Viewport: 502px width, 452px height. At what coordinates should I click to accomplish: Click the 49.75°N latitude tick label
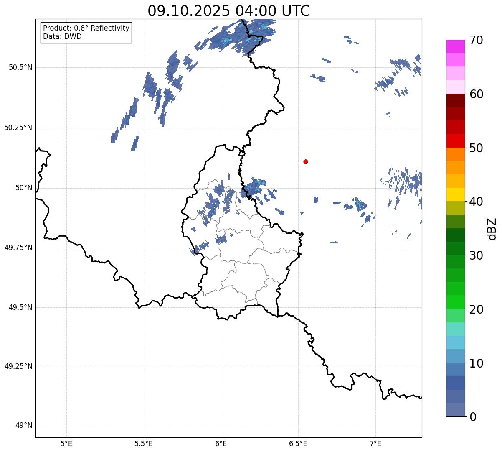(18, 248)
